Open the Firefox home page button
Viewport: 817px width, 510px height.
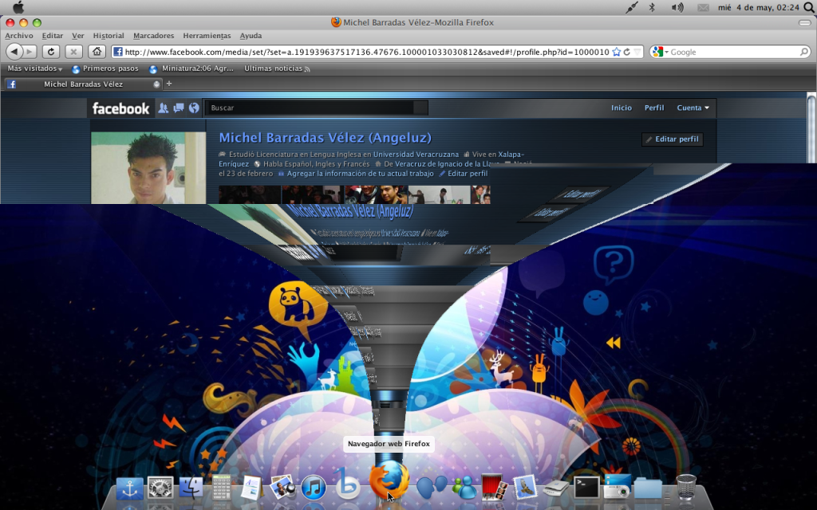[97, 52]
